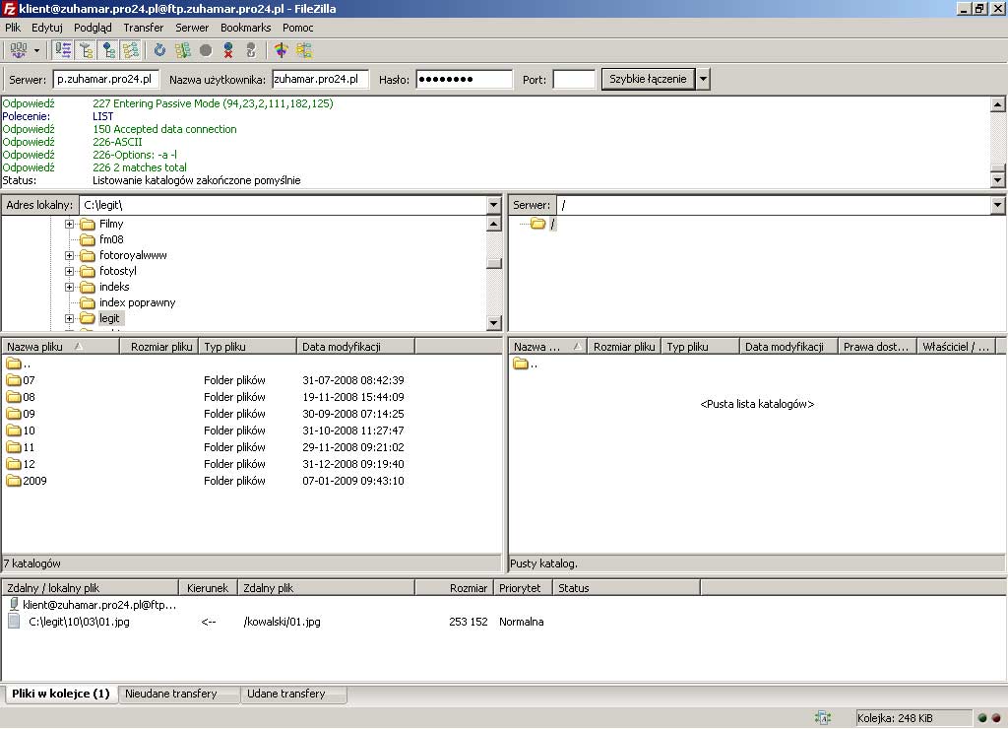This screenshot has width=1008, height=729.
Task: Open the Transfer menu
Action: click(x=144, y=28)
